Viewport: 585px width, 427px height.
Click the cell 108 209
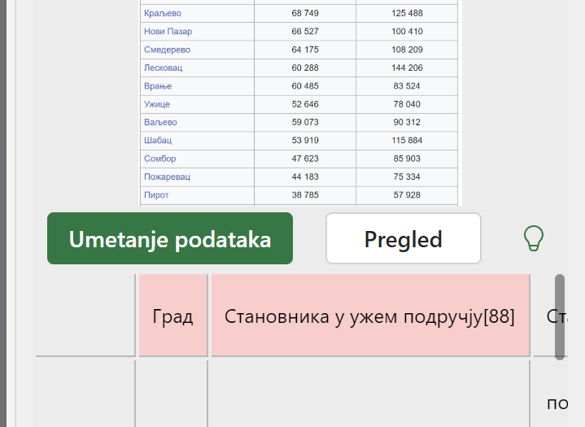click(407, 50)
